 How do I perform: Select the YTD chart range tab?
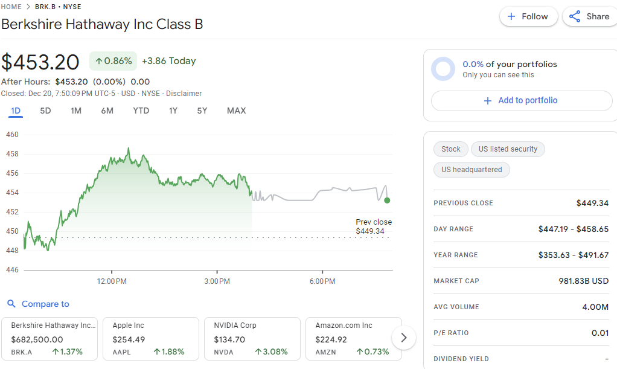pyautogui.click(x=141, y=111)
